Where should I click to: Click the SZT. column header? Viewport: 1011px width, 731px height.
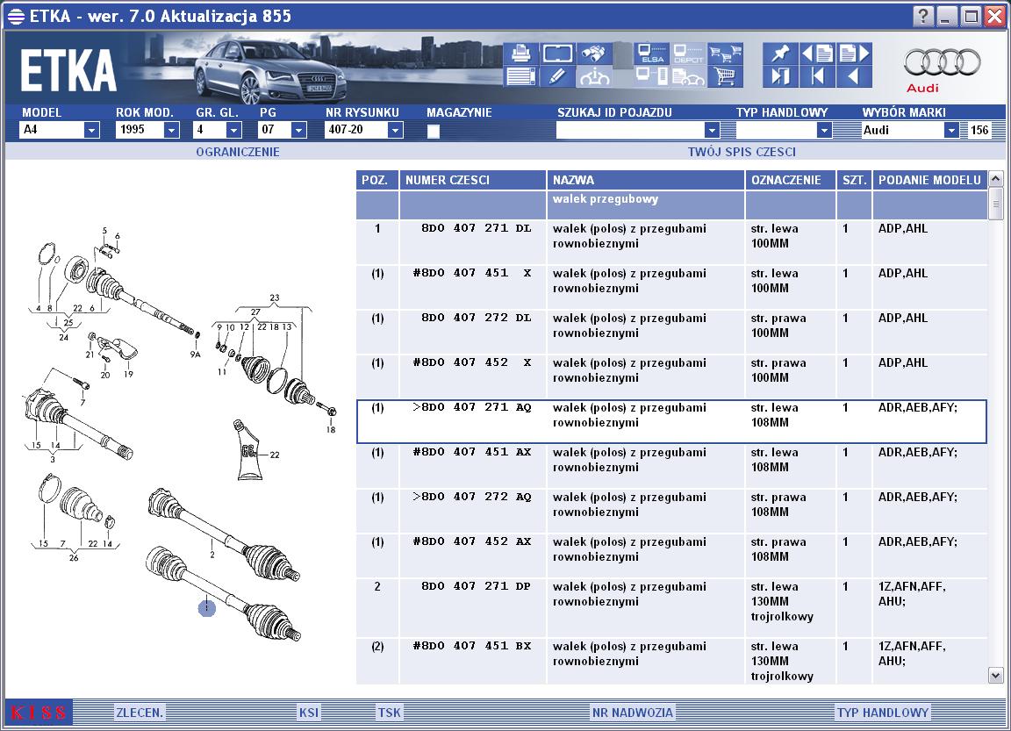coord(854,180)
